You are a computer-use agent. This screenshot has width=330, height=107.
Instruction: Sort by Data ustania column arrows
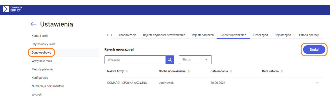(x=282, y=71)
